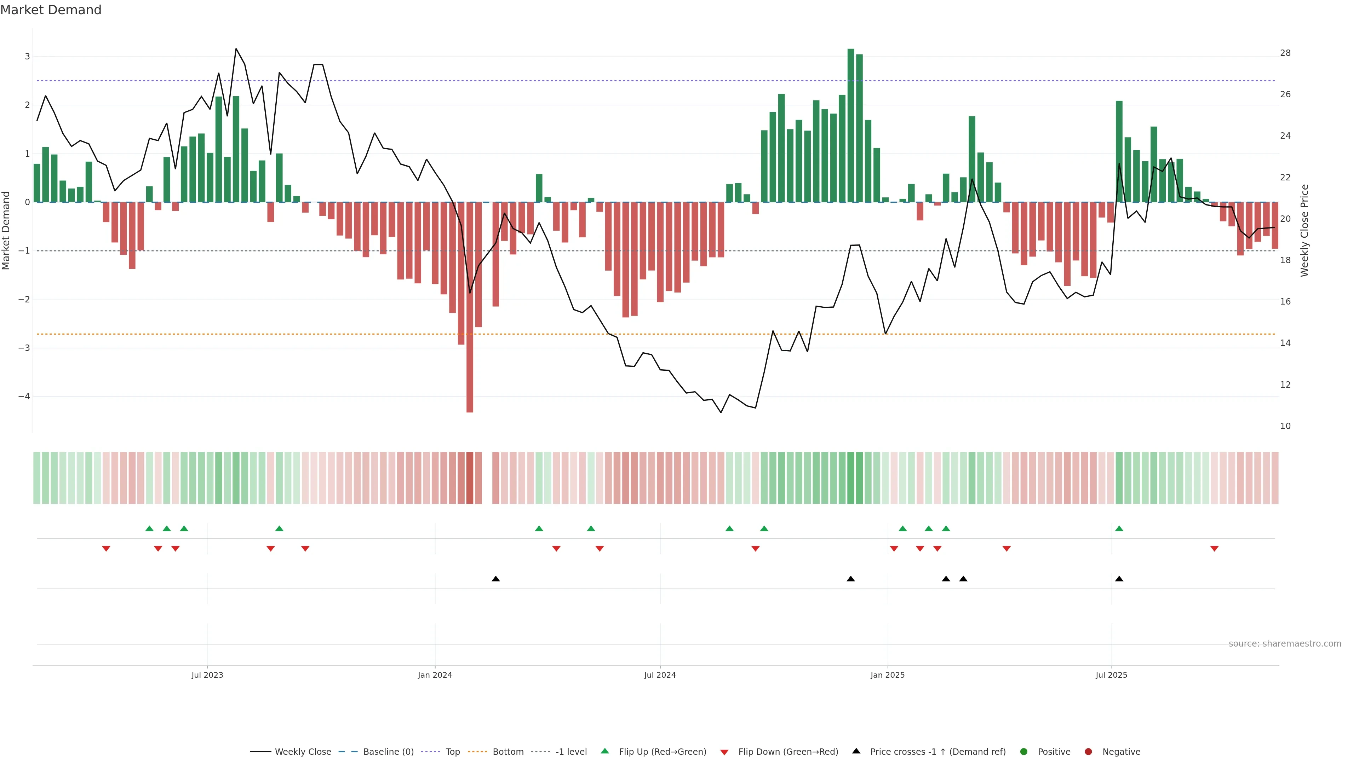
Task: Click the red Negative legend dot
Action: 1088,751
